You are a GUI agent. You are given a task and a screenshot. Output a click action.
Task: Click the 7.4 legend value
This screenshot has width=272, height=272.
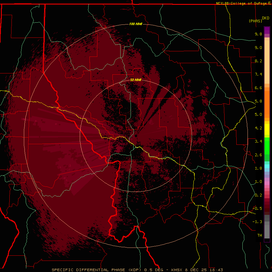(258, 74)
